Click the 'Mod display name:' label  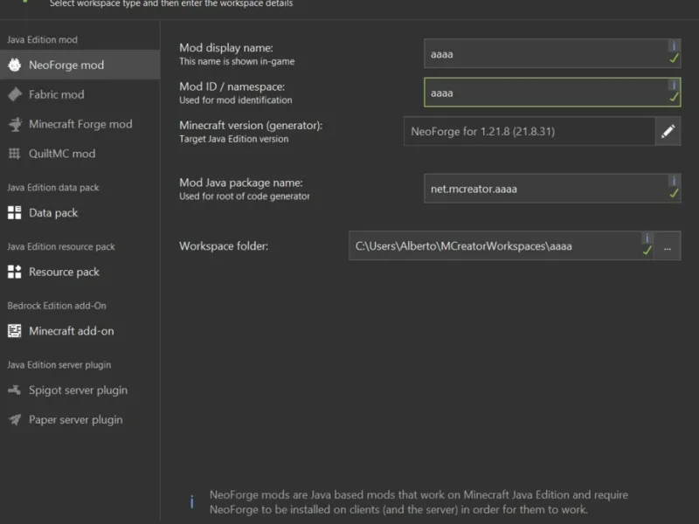pos(226,48)
